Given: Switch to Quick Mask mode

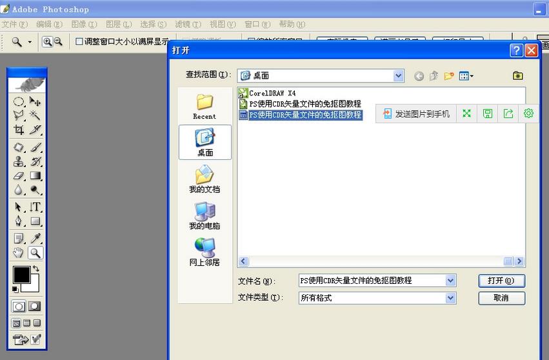Looking at the screenshot, I should pos(35,306).
